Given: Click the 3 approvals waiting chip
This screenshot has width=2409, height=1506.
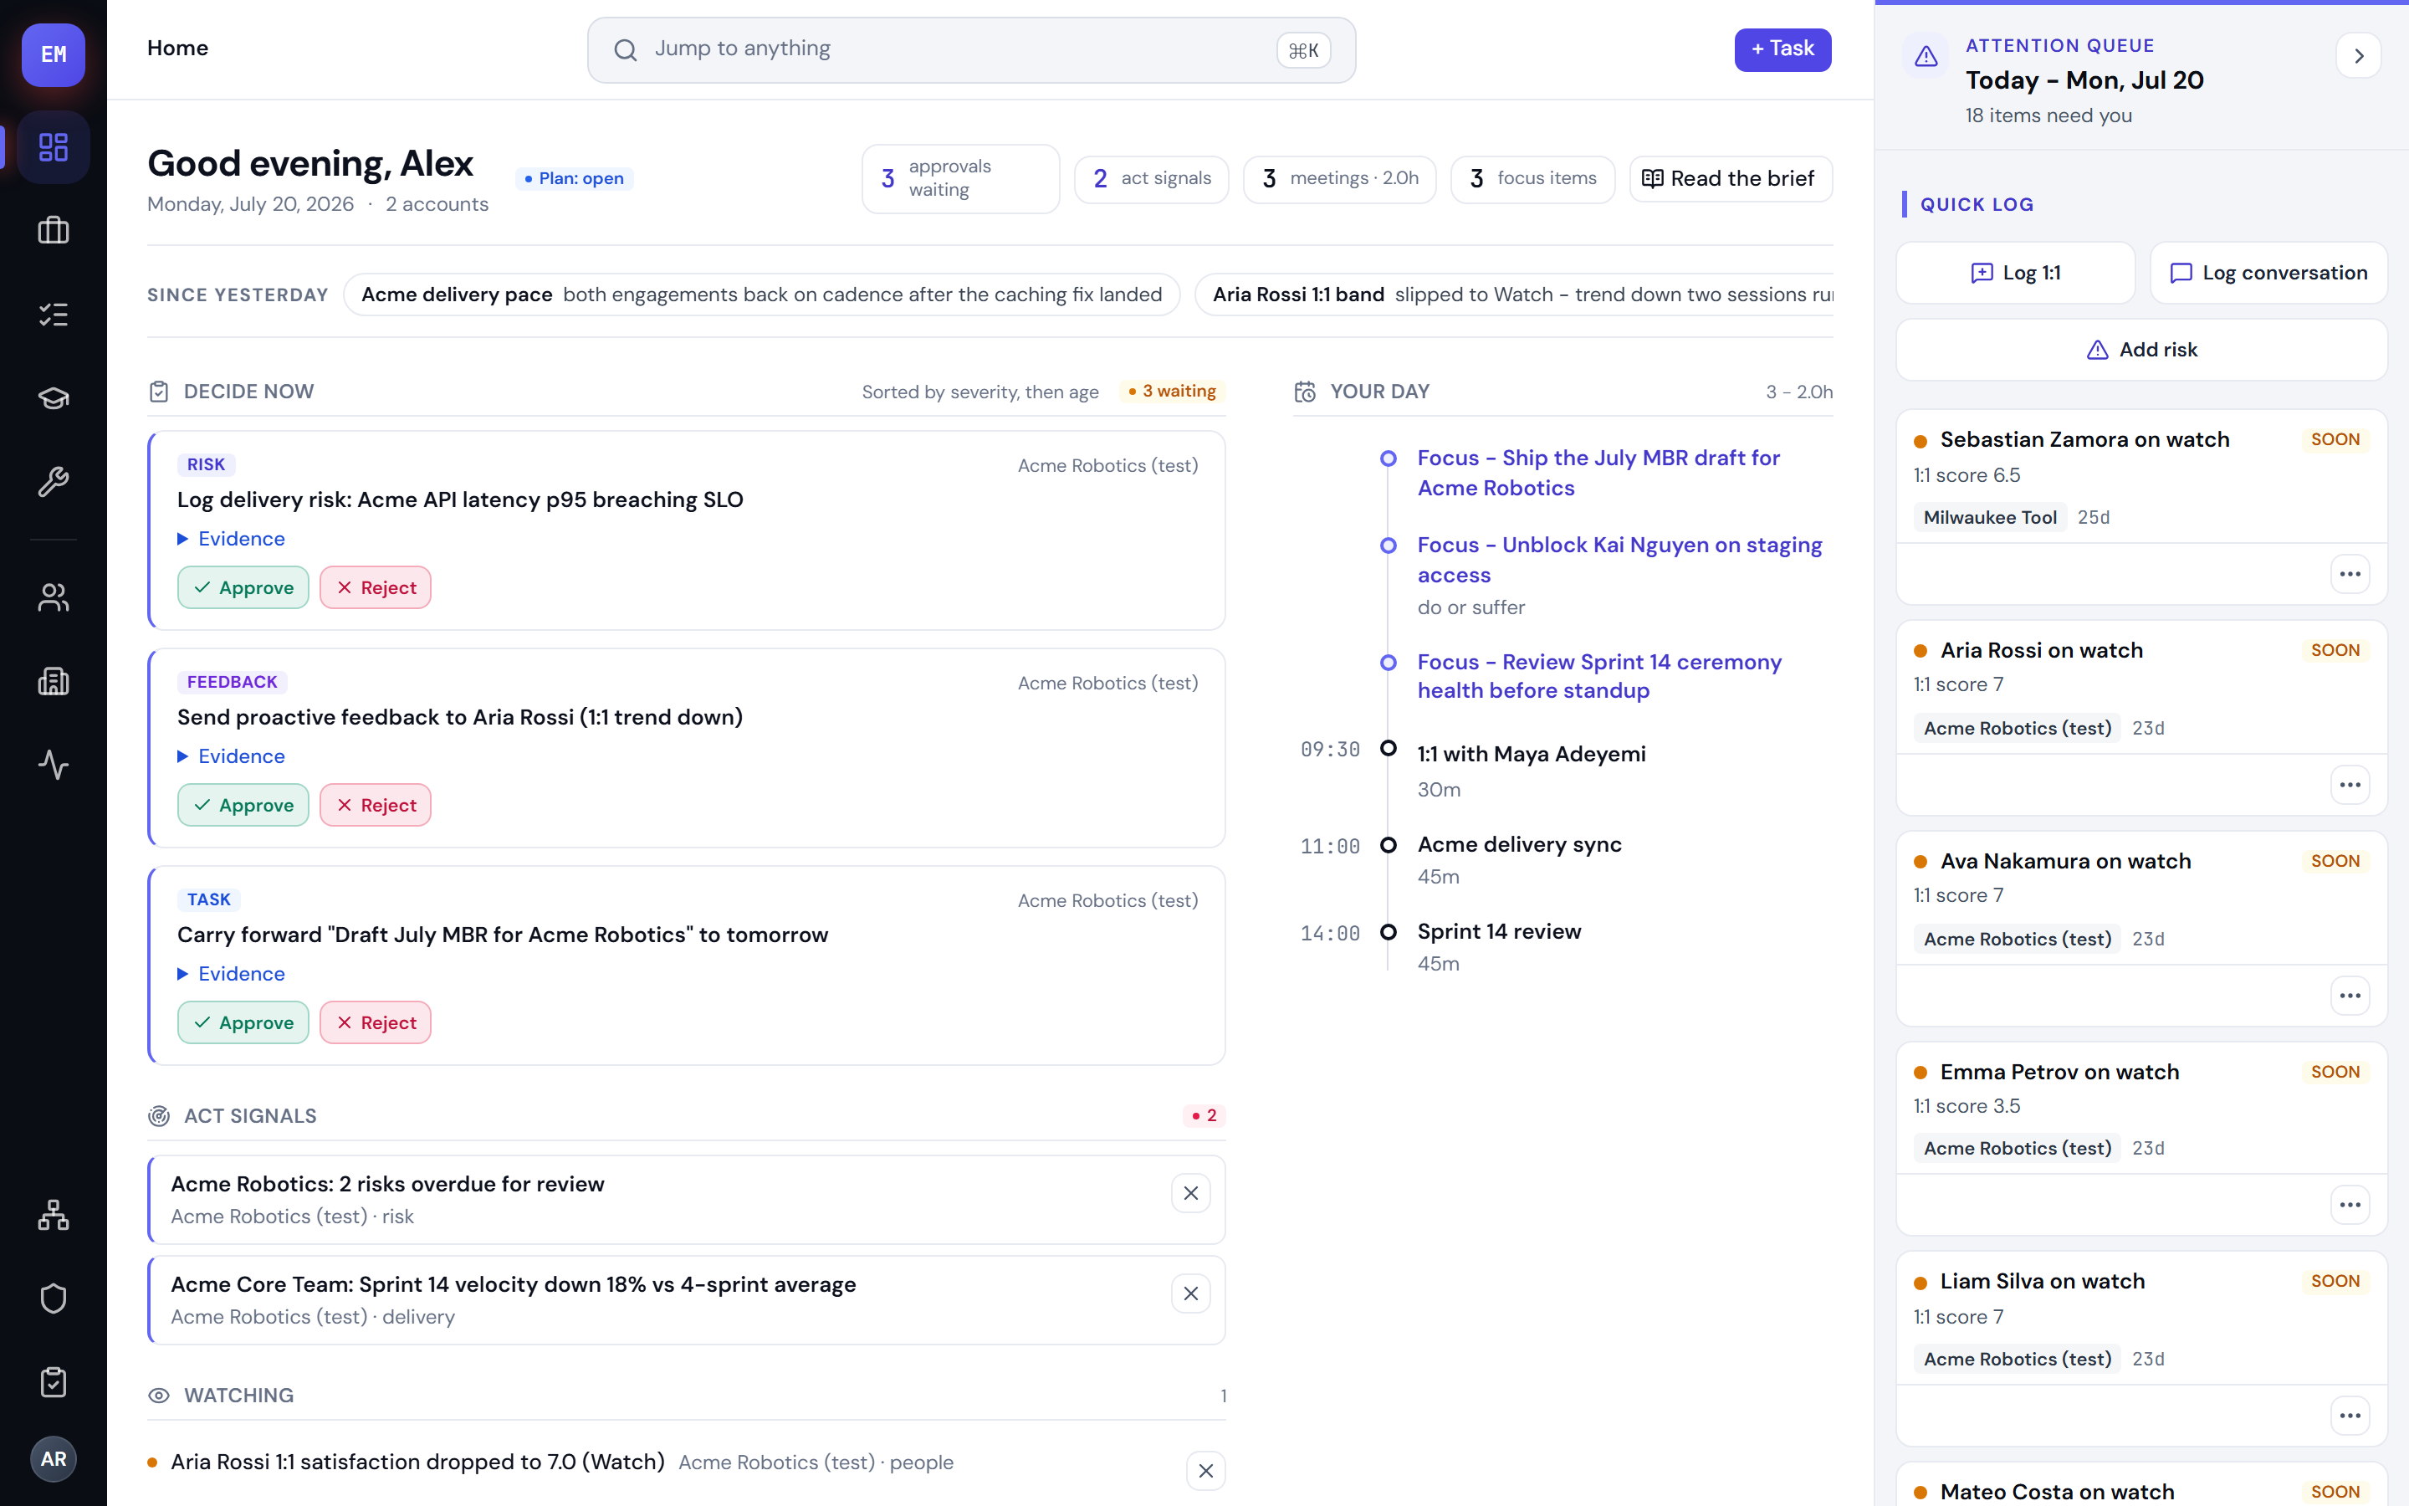Looking at the screenshot, I should click(960, 178).
